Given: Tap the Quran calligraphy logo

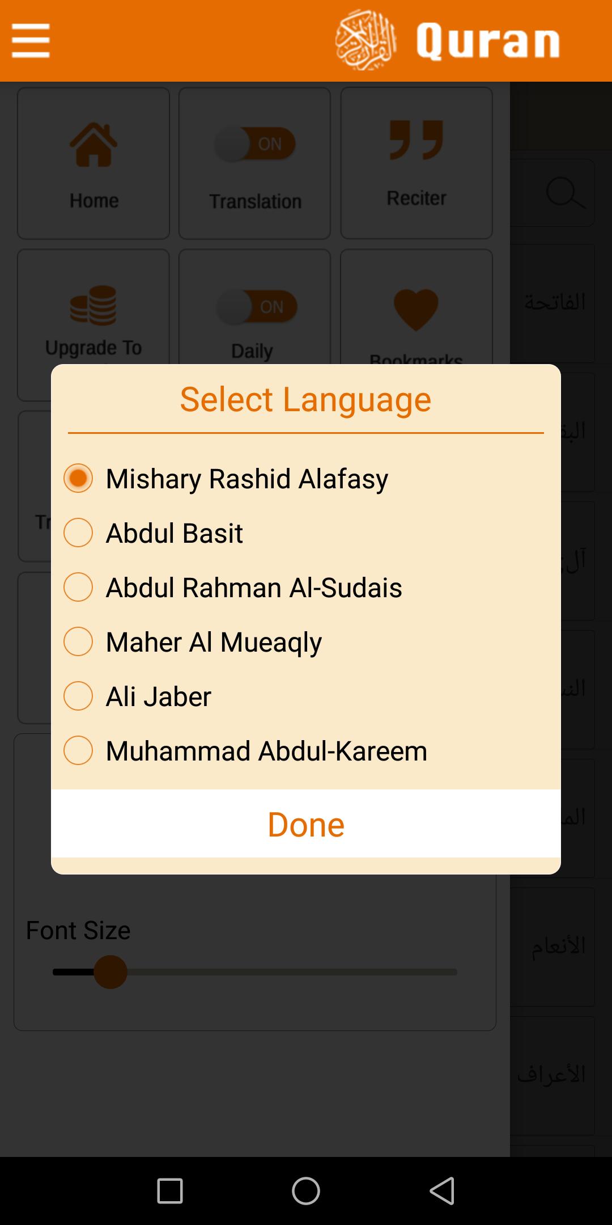Looking at the screenshot, I should pos(365,40).
